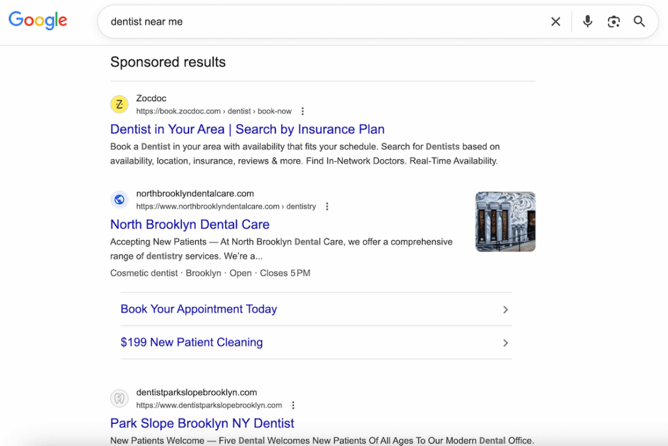
Task: Start voice search with the microphone icon
Action: (x=587, y=21)
